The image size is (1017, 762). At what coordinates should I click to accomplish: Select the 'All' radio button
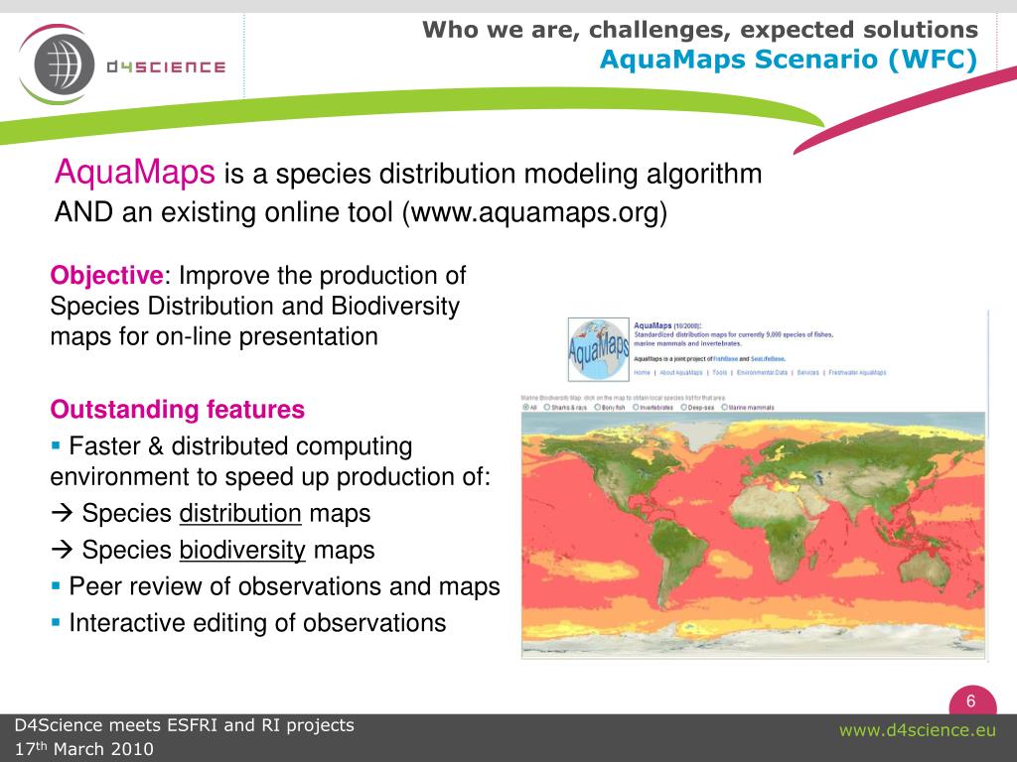pyautogui.click(x=526, y=408)
